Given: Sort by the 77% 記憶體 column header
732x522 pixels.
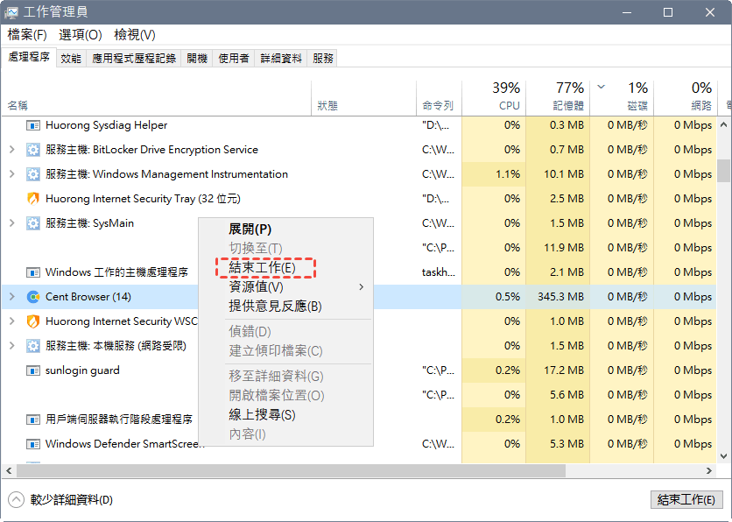Looking at the screenshot, I should click(x=558, y=98).
